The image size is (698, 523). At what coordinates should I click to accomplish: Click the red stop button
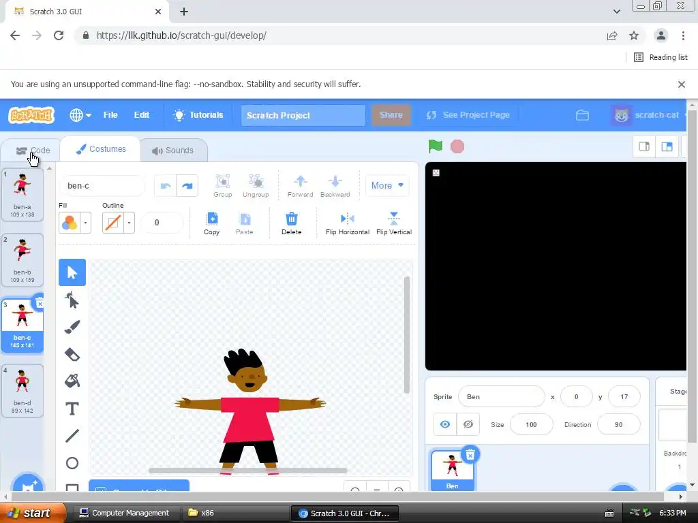coord(457,146)
